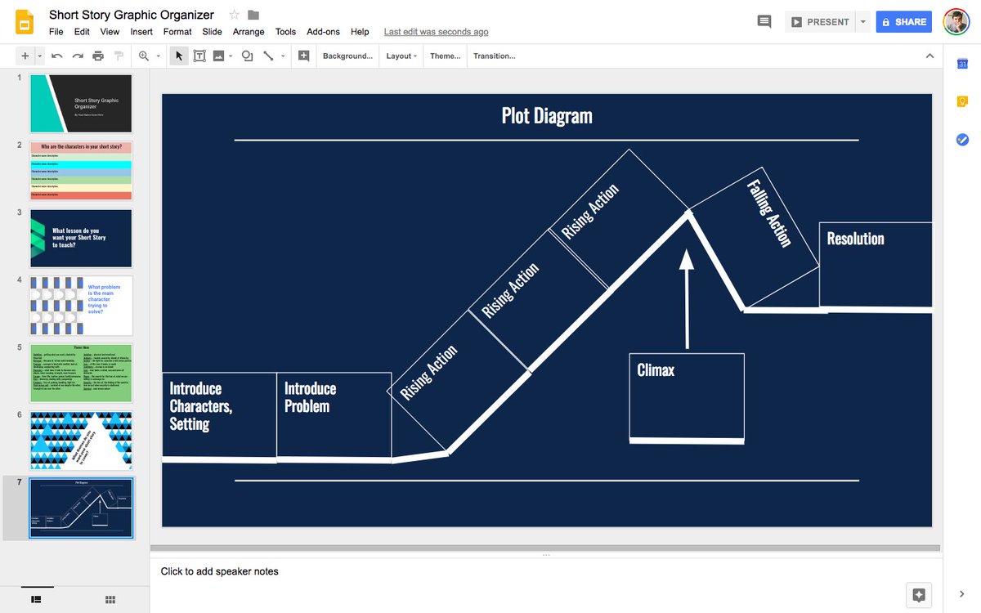
Task: Expand side panel with bottom-right chevron
Action: click(x=961, y=593)
